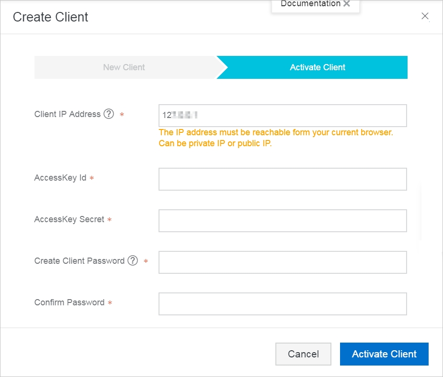Screen dimensions: 443x377
Task: Open the Documentation link
Action: pyautogui.click(x=310, y=3)
